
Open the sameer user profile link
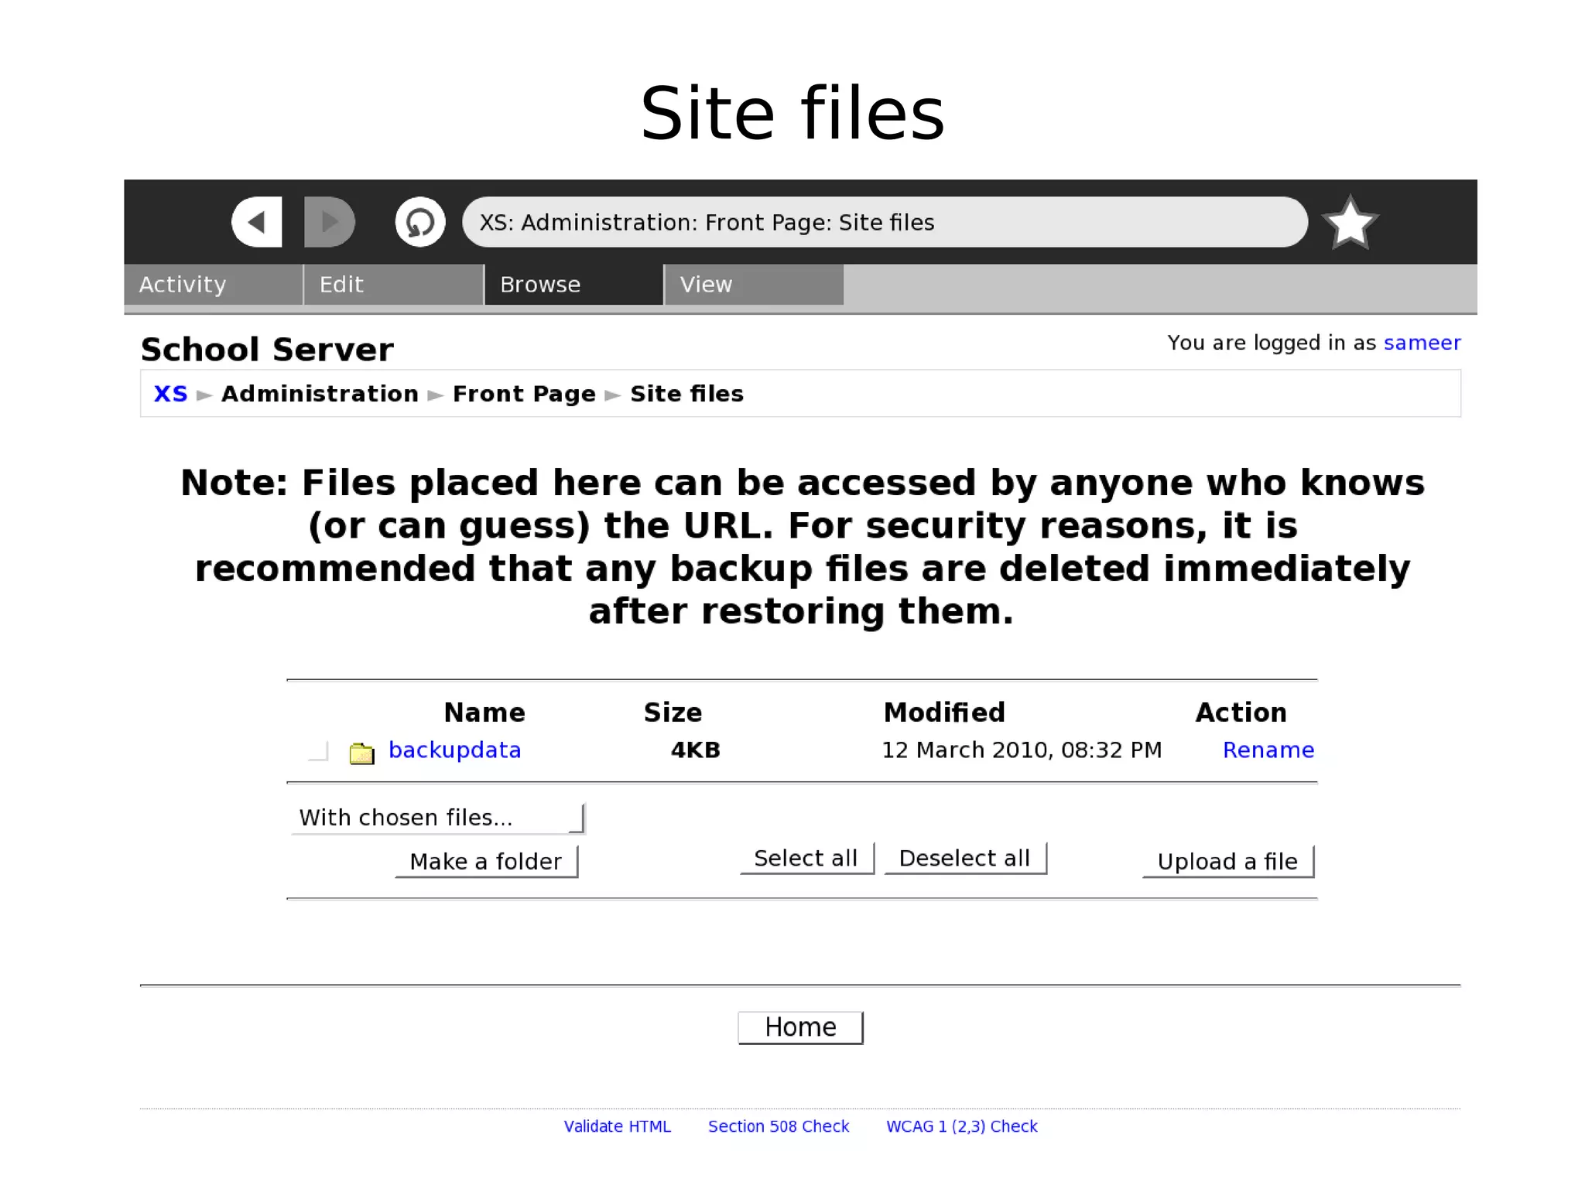click(1422, 343)
